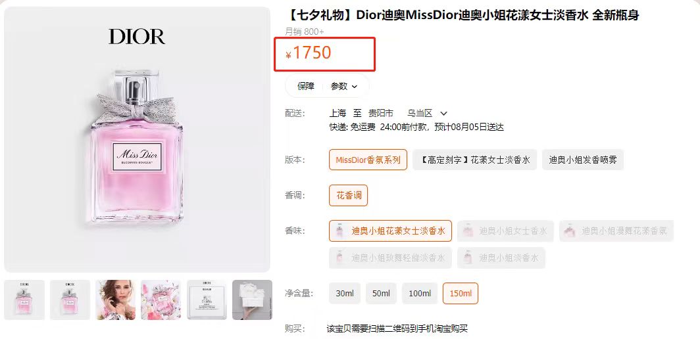The image size is (700, 339).
Task: Click perfume icon in 迪奥小姐玫舞轻旋淡香水 option
Action: pyautogui.click(x=340, y=258)
